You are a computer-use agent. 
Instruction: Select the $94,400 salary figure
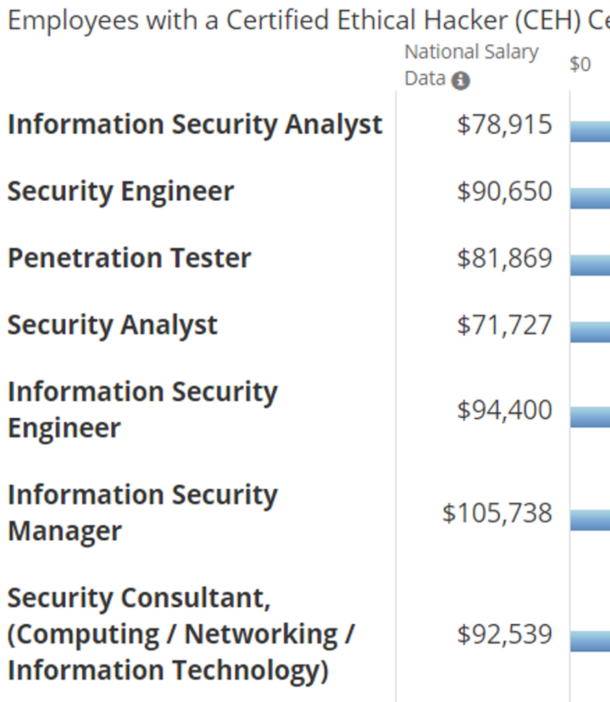pos(504,410)
